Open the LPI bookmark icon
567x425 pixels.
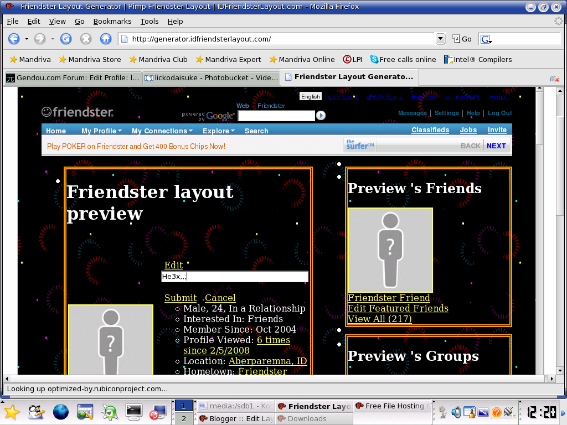click(x=352, y=59)
